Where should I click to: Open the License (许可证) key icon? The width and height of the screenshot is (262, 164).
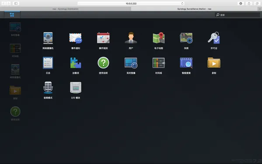pyautogui.click(x=214, y=38)
